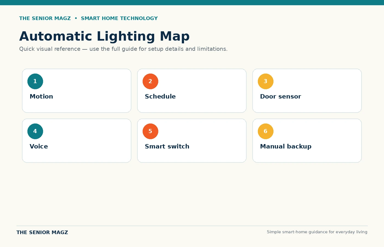Click THE SENIOR MAGZ footer brand
Viewport: 384px width, 247px height.
[42, 232]
